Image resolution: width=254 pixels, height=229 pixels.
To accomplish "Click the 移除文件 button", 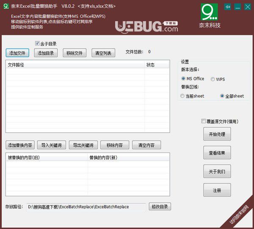I will (75, 53).
